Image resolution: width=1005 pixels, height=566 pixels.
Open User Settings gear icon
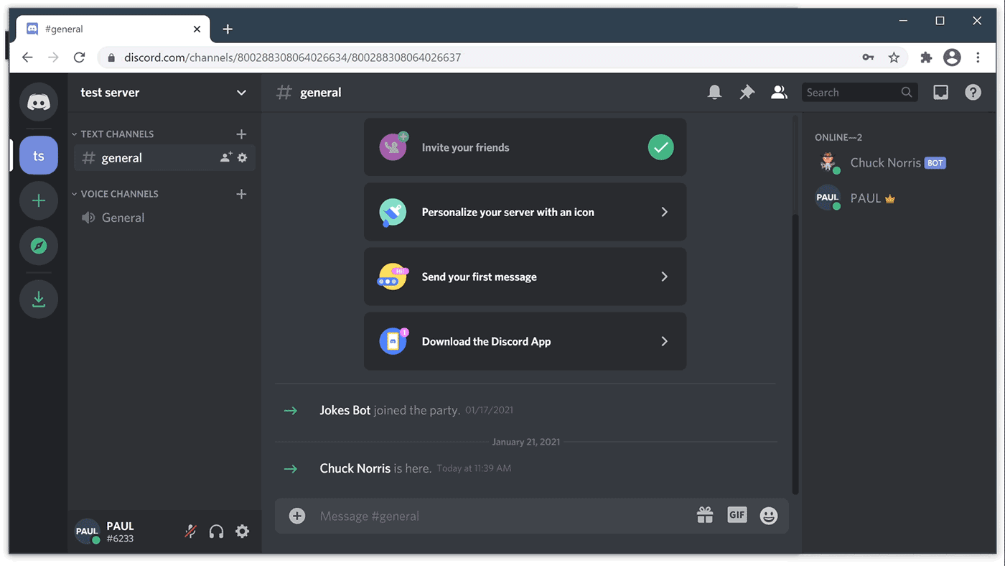pos(243,532)
